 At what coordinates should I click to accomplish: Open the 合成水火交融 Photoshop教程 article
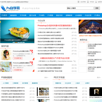click(x=50, y=48)
